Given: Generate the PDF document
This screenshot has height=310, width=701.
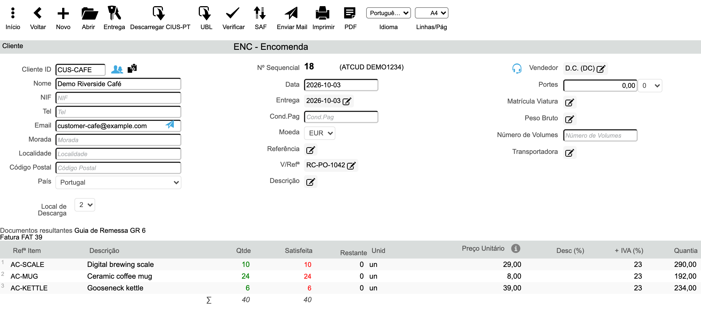Looking at the screenshot, I should pyautogui.click(x=350, y=13).
